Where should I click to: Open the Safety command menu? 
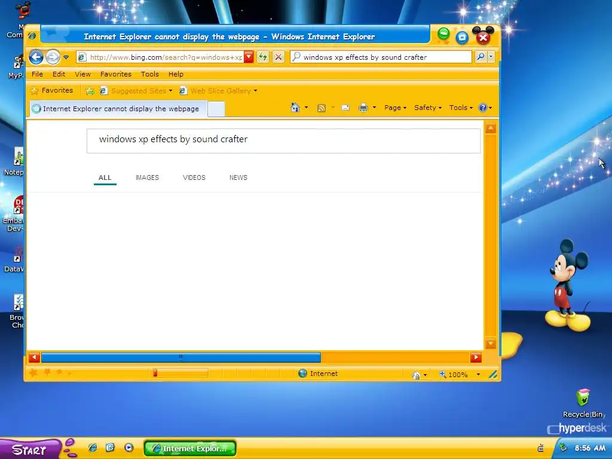pyautogui.click(x=428, y=108)
